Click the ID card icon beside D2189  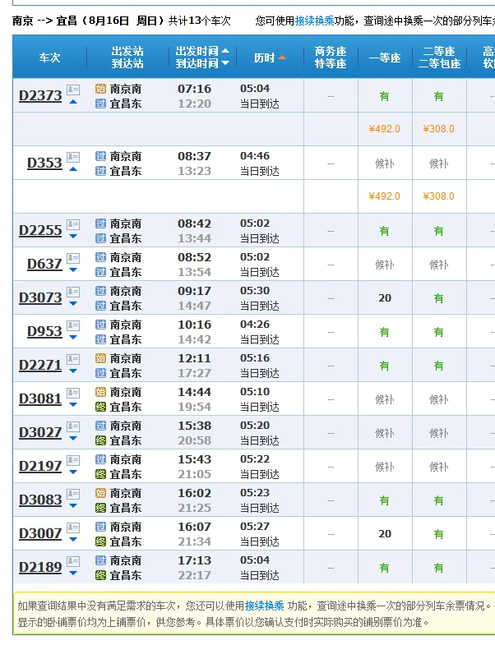click(x=73, y=561)
